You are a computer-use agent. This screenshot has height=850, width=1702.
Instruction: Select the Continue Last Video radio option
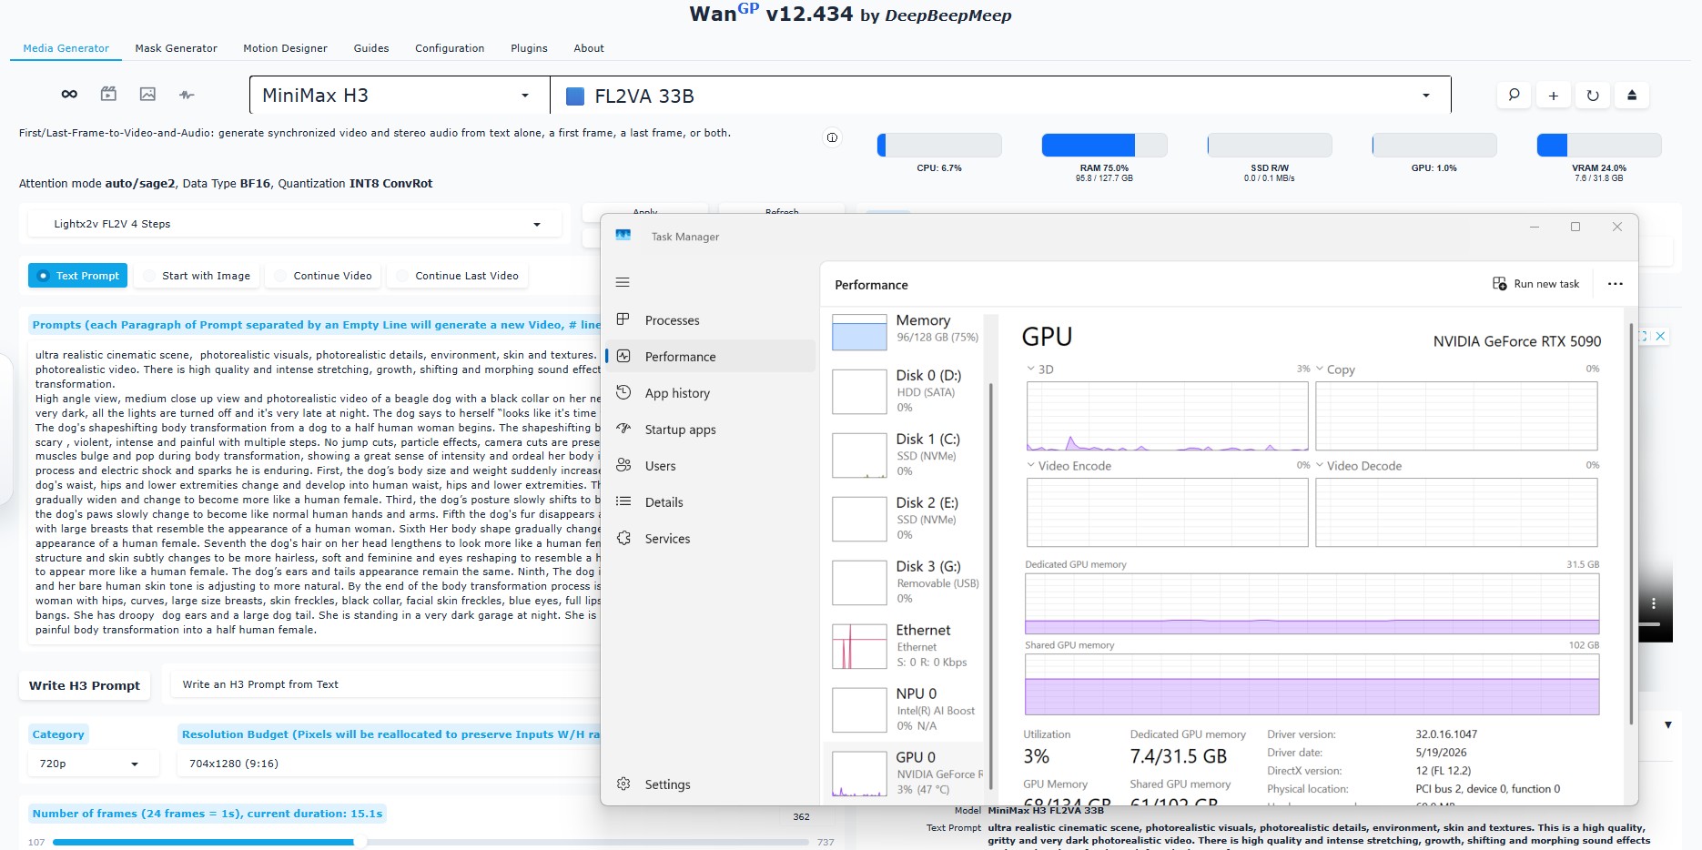pyautogui.click(x=458, y=276)
